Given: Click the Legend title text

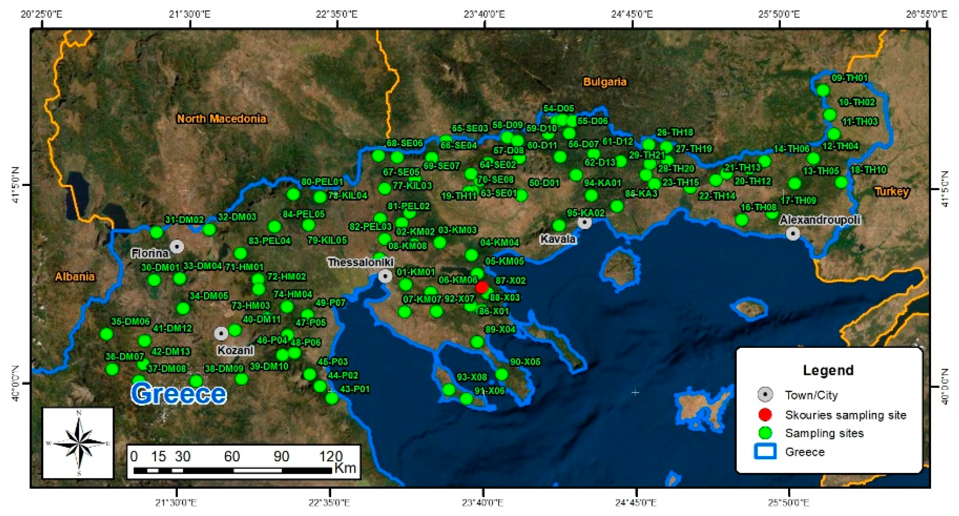Looking at the screenshot, I should pyautogui.click(x=828, y=370).
